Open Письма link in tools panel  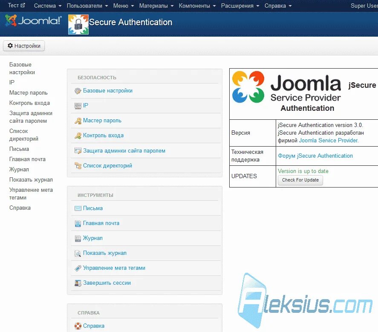(x=93, y=208)
